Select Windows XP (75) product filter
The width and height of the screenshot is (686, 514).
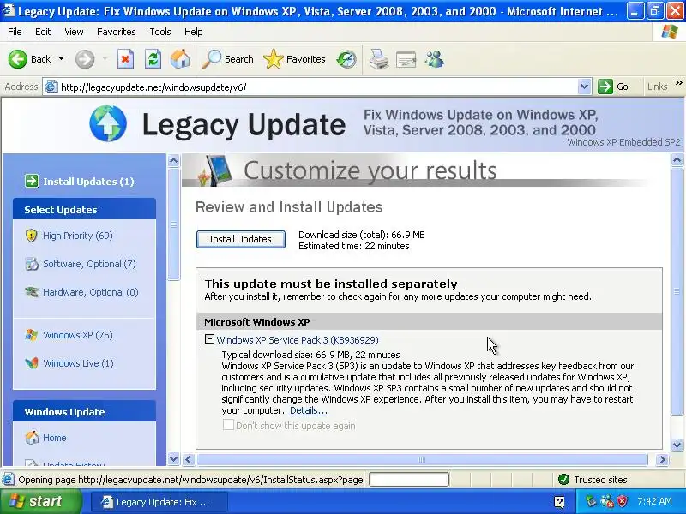pos(78,335)
